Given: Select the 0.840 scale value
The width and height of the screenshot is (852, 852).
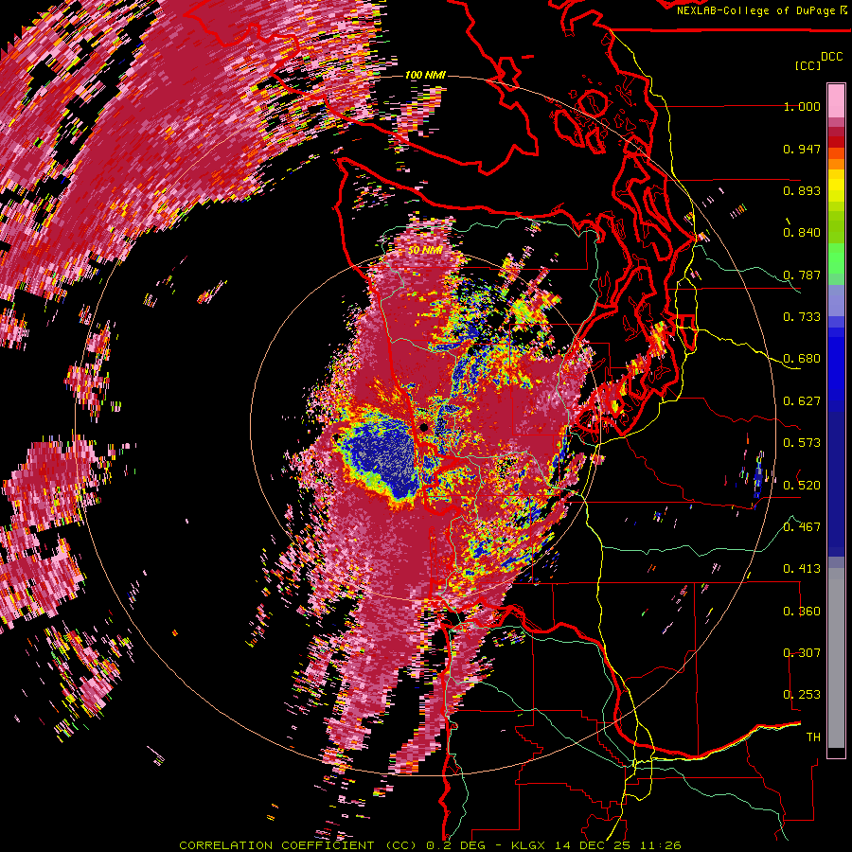Looking at the screenshot, I should pyautogui.click(x=802, y=233).
